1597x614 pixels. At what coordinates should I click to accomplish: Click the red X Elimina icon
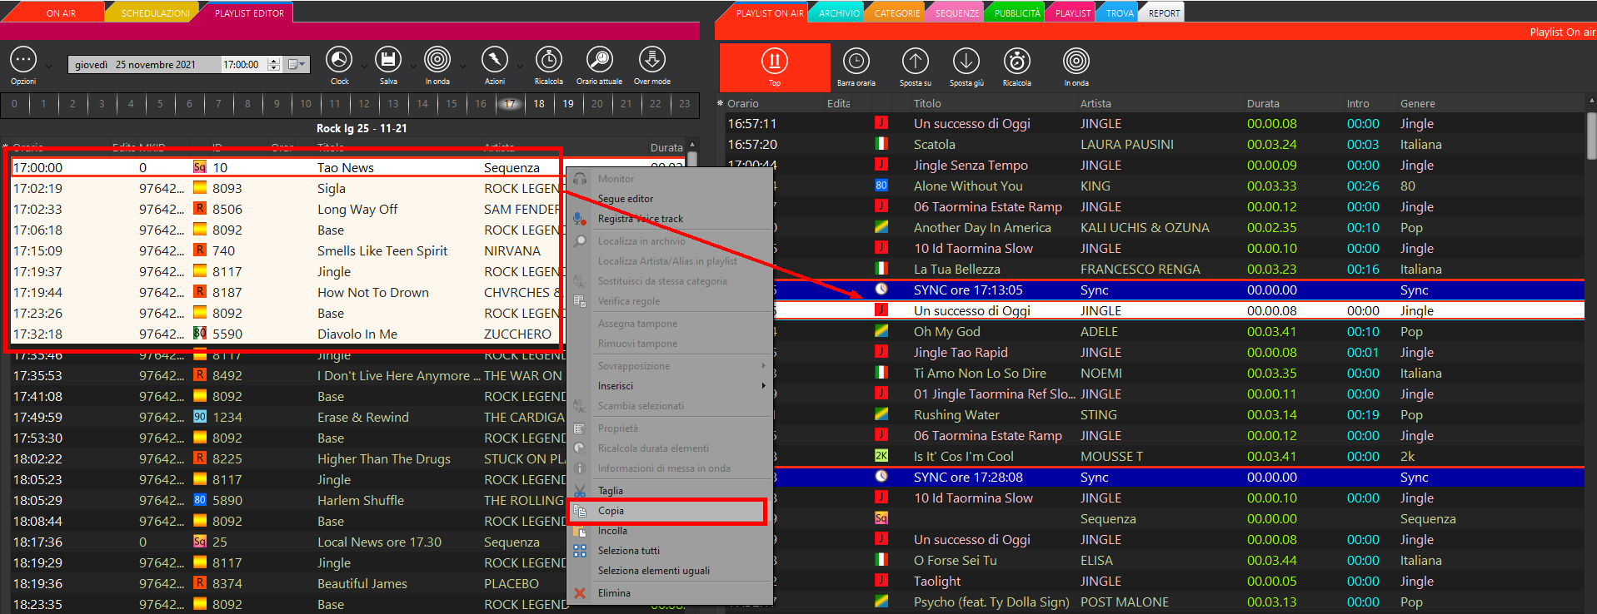point(580,593)
